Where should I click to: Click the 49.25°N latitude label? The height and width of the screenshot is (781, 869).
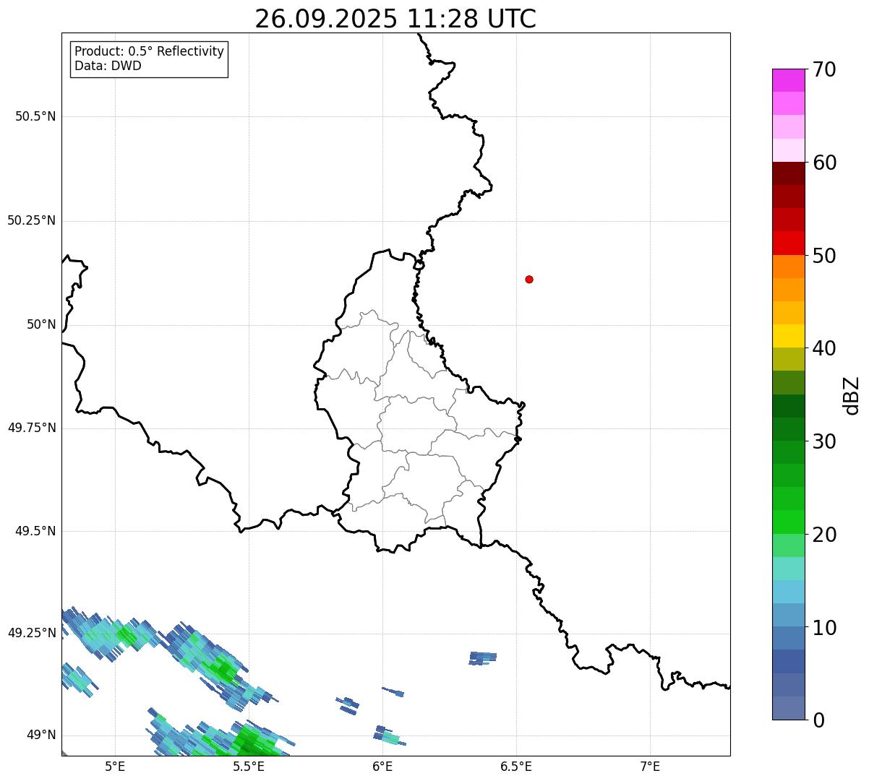click(32, 633)
